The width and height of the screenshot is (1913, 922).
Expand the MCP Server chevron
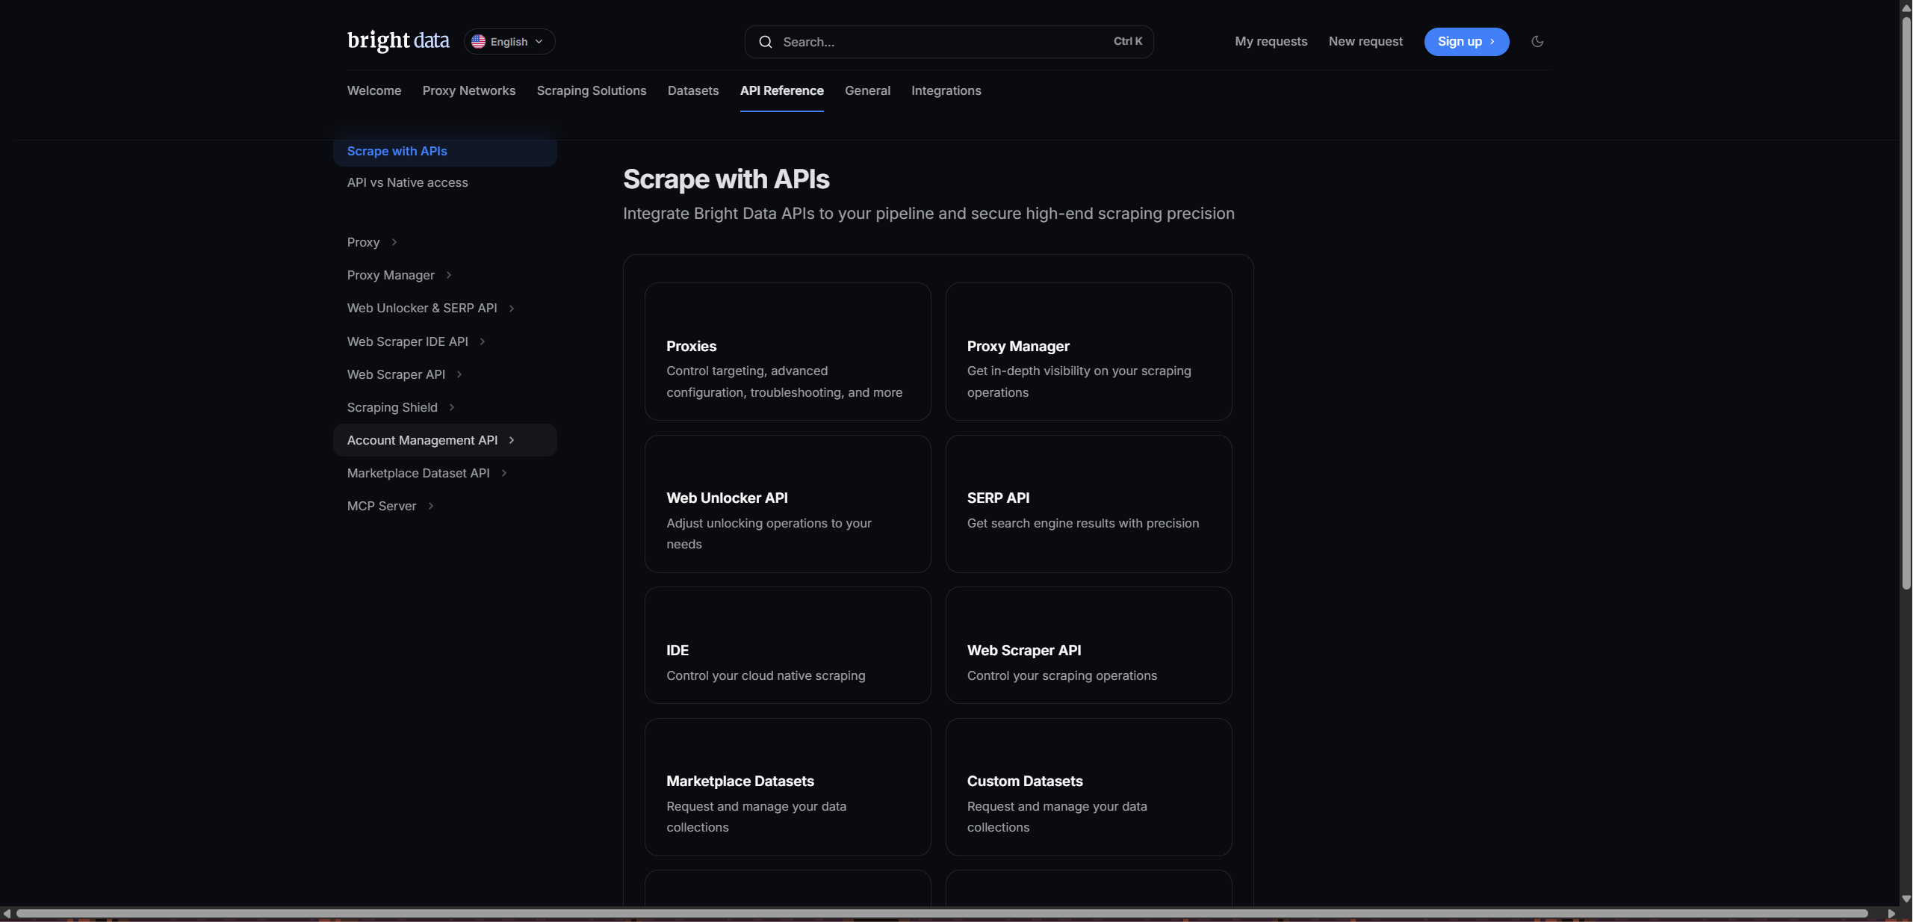430,506
